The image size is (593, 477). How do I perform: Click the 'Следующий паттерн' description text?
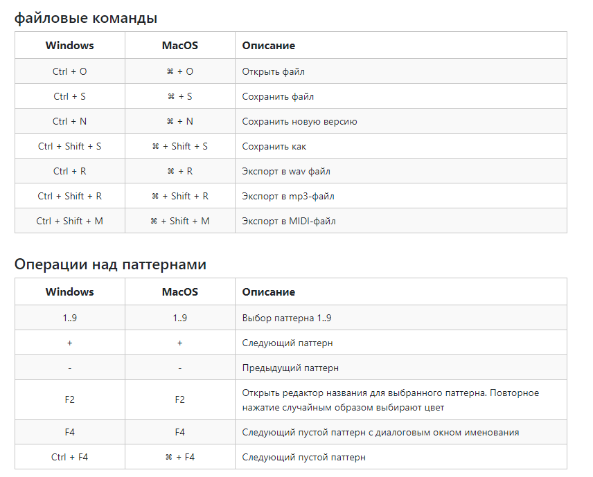[287, 343]
